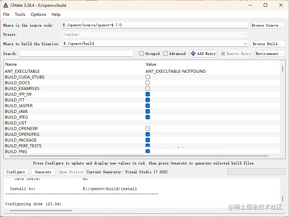Select the BUILD_LIST row name
The width and height of the screenshot is (289, 217).
point(16,123)
